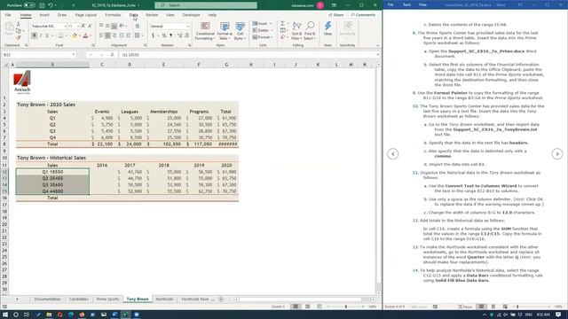Go to next page arrow in Word

pos(557,153)
